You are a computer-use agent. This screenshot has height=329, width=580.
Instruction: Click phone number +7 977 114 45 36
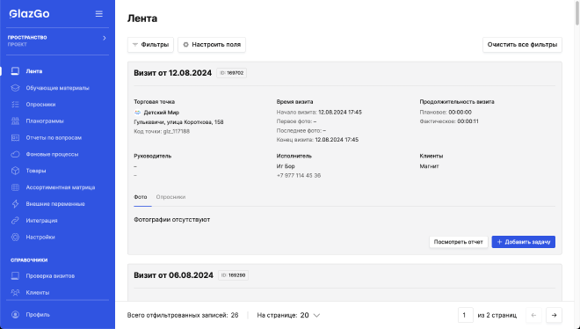pos(299,175)
